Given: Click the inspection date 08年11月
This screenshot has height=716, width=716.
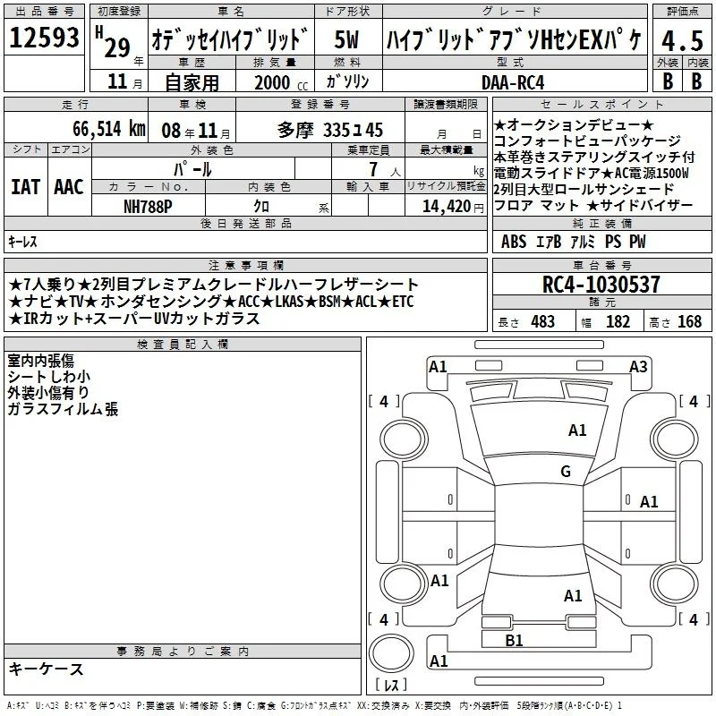Looking at the screenshot, I should (196, 131).
